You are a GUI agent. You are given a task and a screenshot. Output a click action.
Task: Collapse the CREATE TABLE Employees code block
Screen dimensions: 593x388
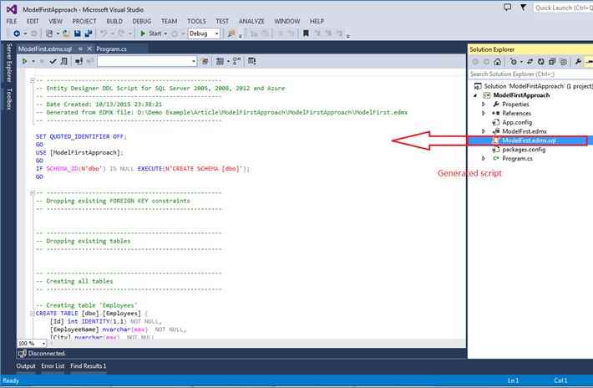pyautogui.click(x=32, y=314)
